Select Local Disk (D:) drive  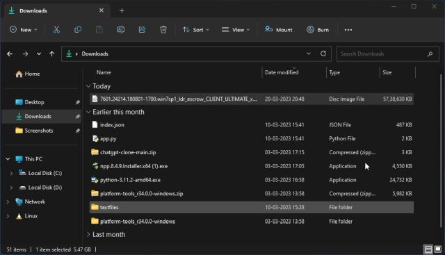45,187
